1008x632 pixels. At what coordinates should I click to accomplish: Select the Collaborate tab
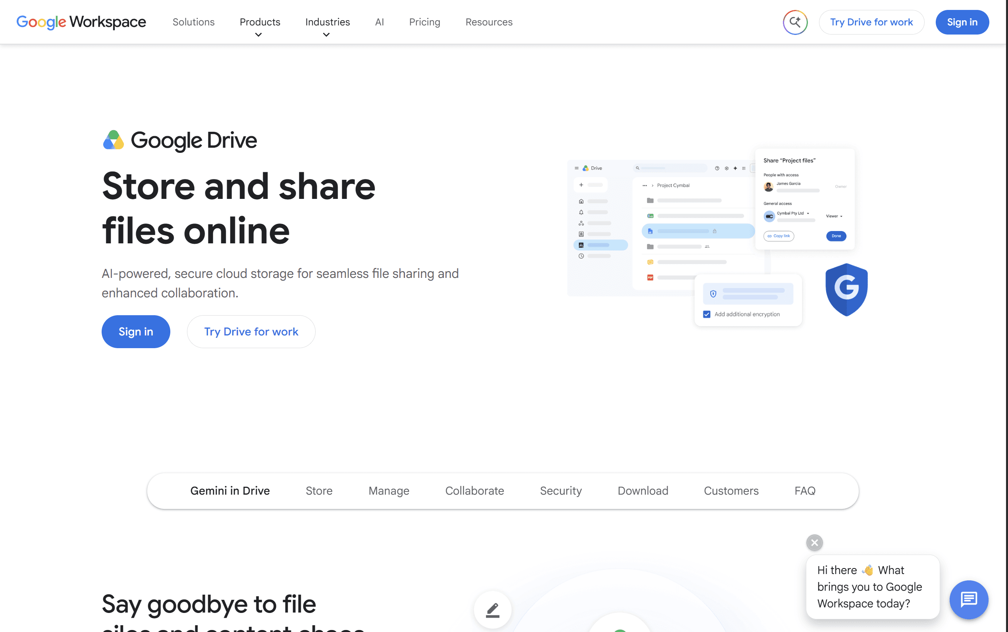click(x=474, y=491)
